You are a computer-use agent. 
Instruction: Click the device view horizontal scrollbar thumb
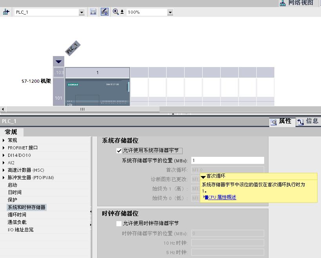coord(83,109)
